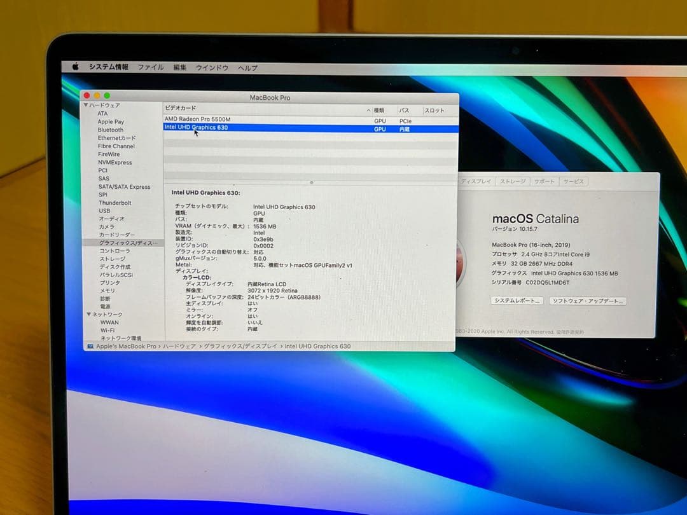Select ディスク作成 in the sidebar
The height and width of the screenshot is (515, 687).
click(x=114, y=266)
